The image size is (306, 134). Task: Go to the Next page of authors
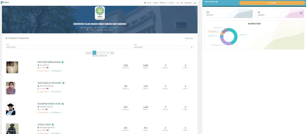click(112, 53)
